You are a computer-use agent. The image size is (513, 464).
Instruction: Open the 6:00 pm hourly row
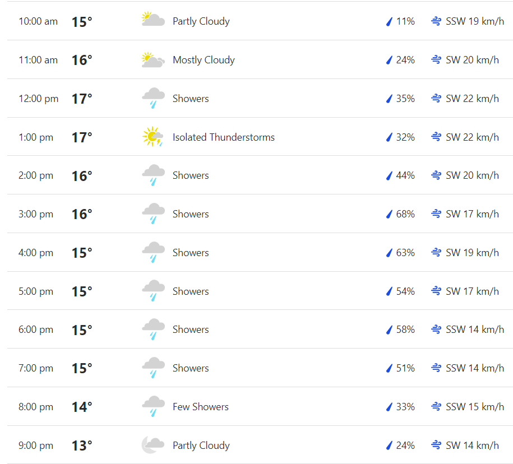36,330
